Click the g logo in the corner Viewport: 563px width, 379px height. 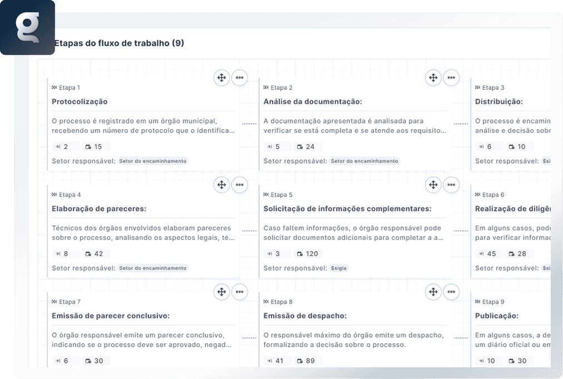(27, 27)
